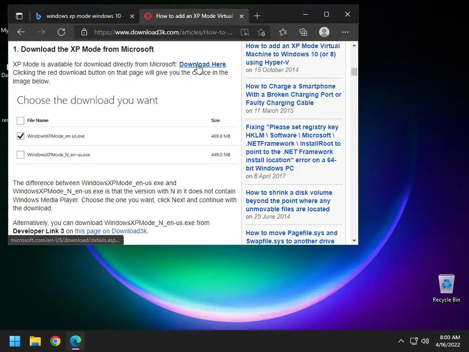
Task: Click the 'WindowsXPMode_N_en-us.exe' file name
Action: click(x=58, y=155)
